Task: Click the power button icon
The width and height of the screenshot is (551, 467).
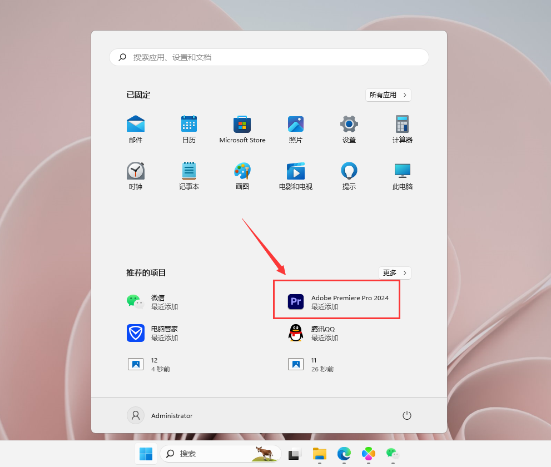Action: point(406,415)
